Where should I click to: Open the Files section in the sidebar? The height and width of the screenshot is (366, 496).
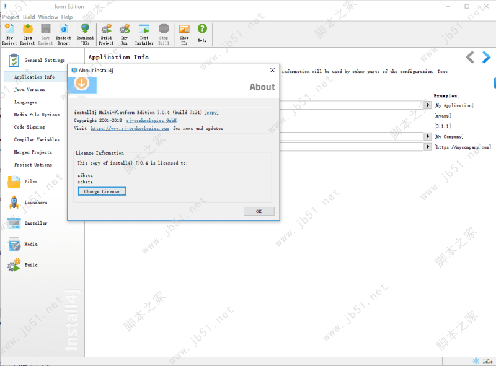30,181
